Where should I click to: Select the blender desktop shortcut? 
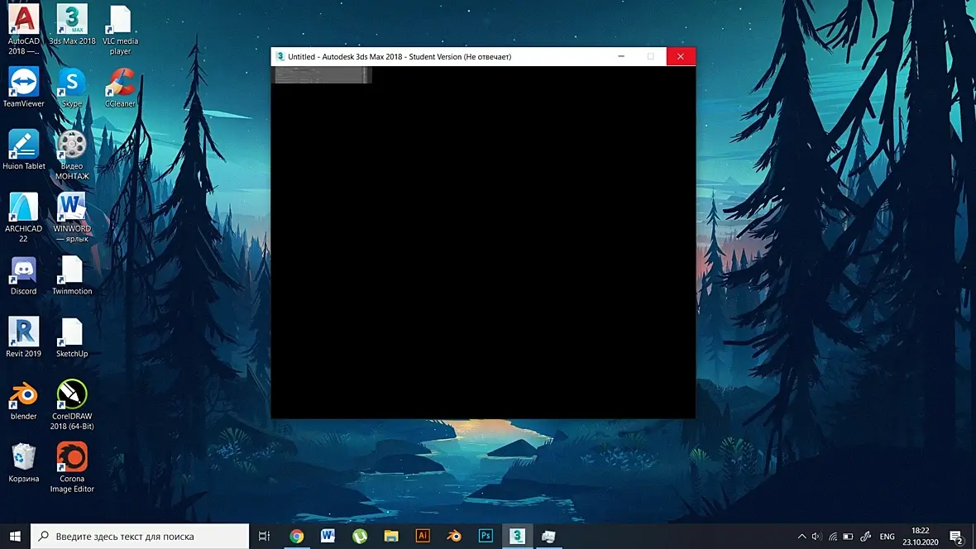[24, 399]
